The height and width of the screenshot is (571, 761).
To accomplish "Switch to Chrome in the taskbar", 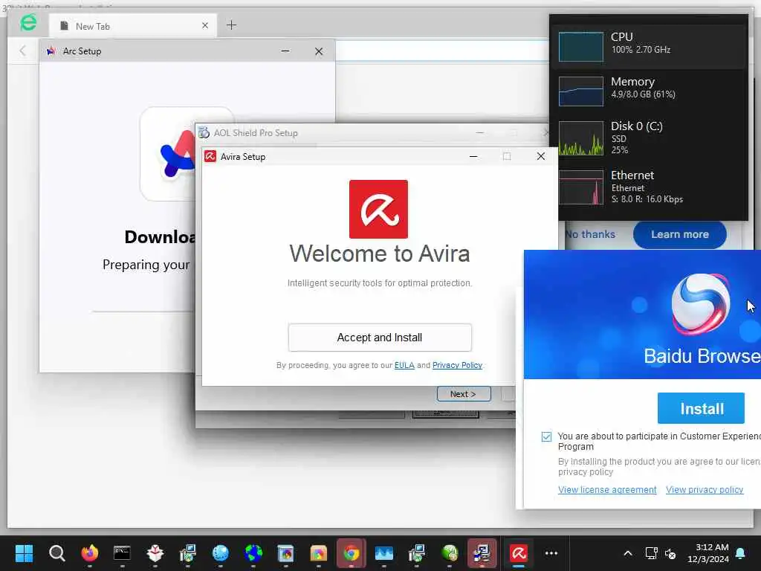I will click(x=352, y=553).
